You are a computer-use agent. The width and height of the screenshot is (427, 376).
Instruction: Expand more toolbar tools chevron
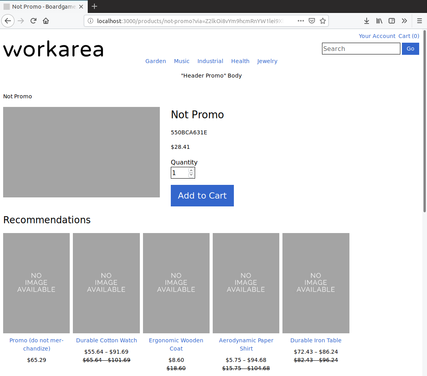pyautogui.click(x=404, y=21)
